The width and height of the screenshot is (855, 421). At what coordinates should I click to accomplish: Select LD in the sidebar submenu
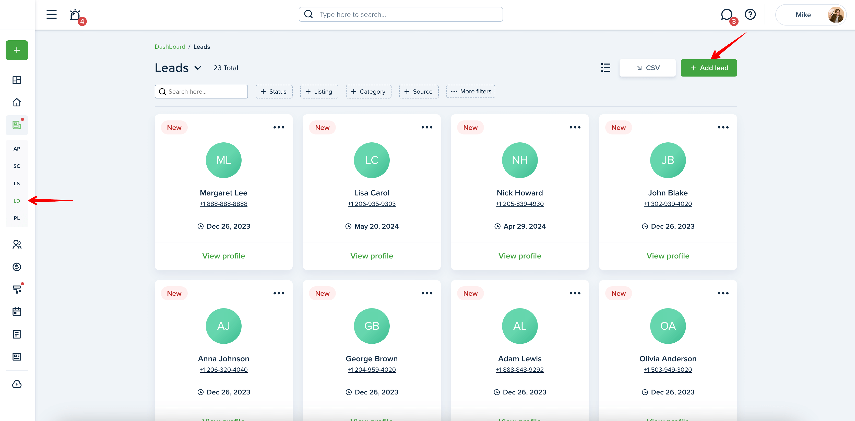17,201
